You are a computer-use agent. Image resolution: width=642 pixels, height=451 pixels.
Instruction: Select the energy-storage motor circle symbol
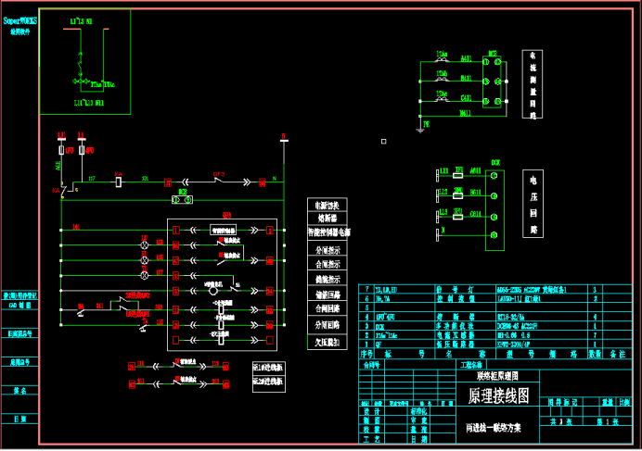point(213,291)
